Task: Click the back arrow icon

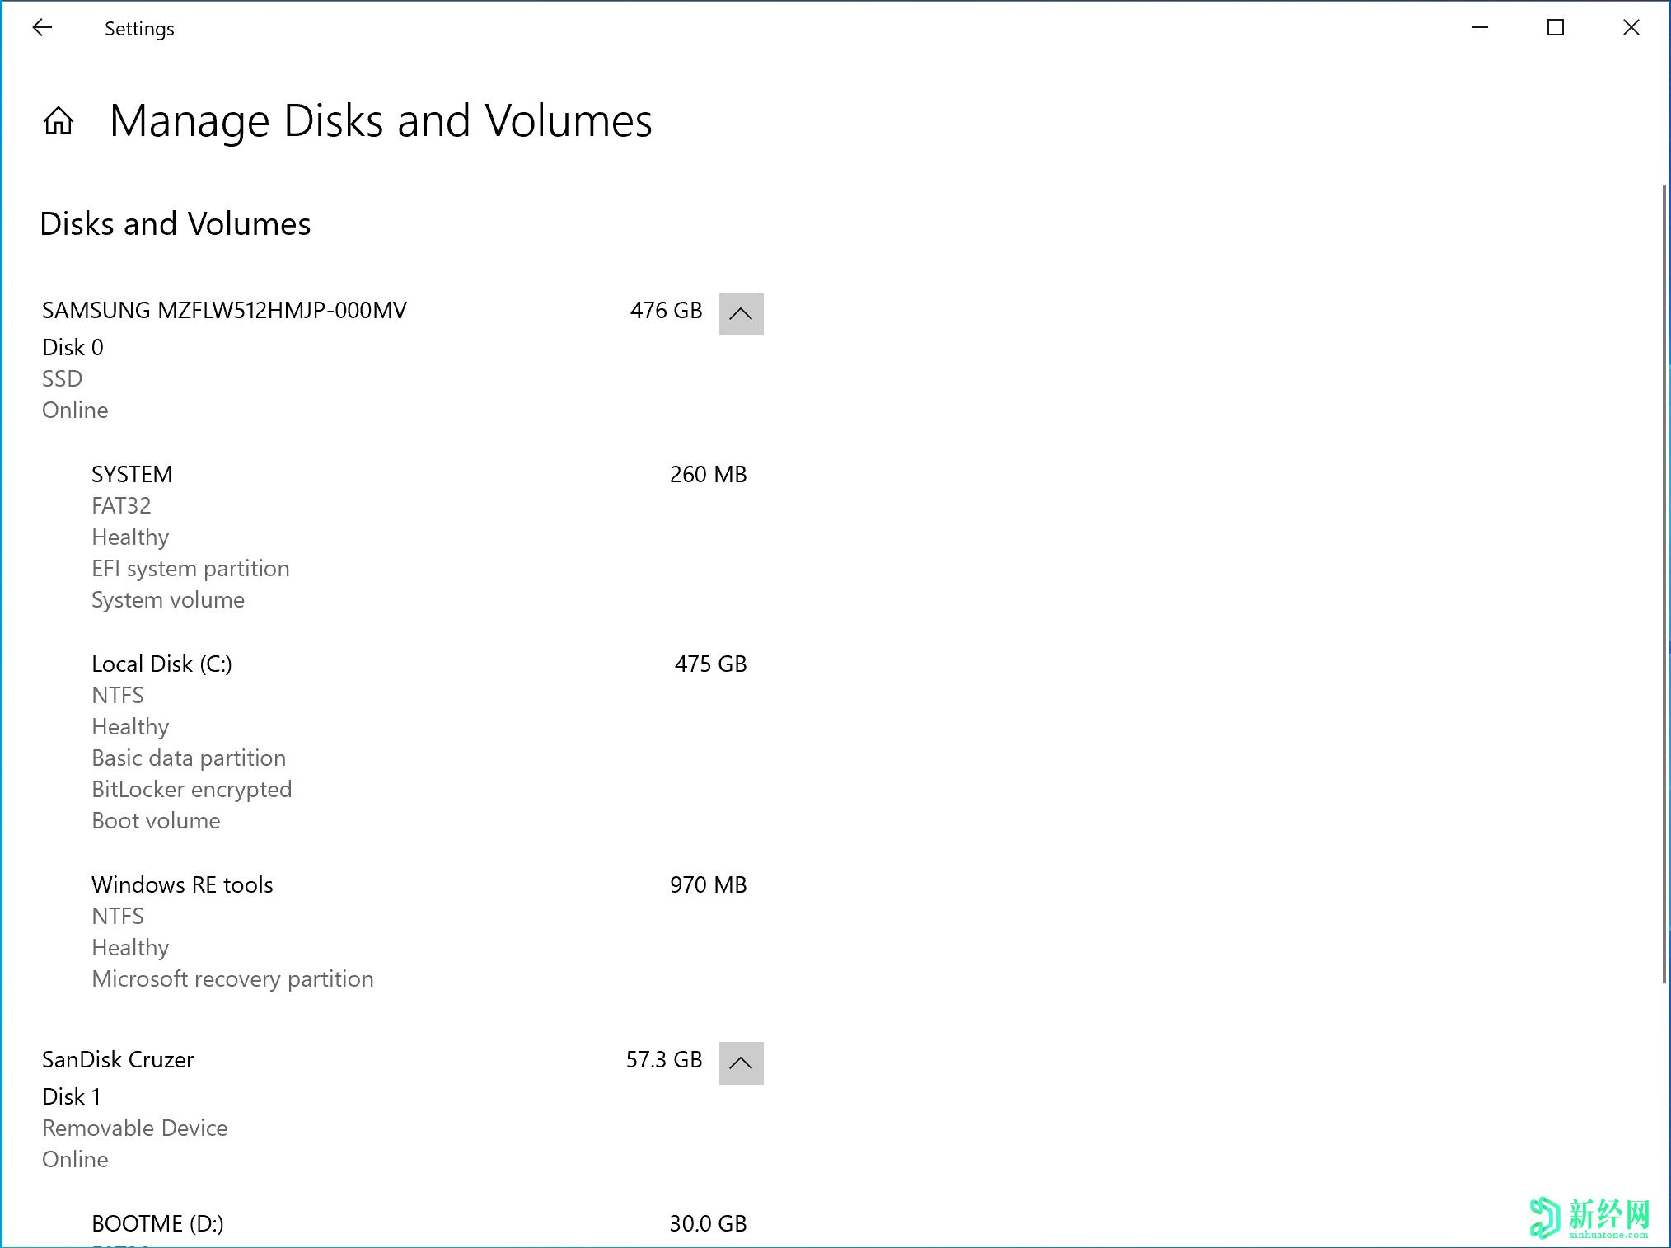Action: tap(42, 28)
